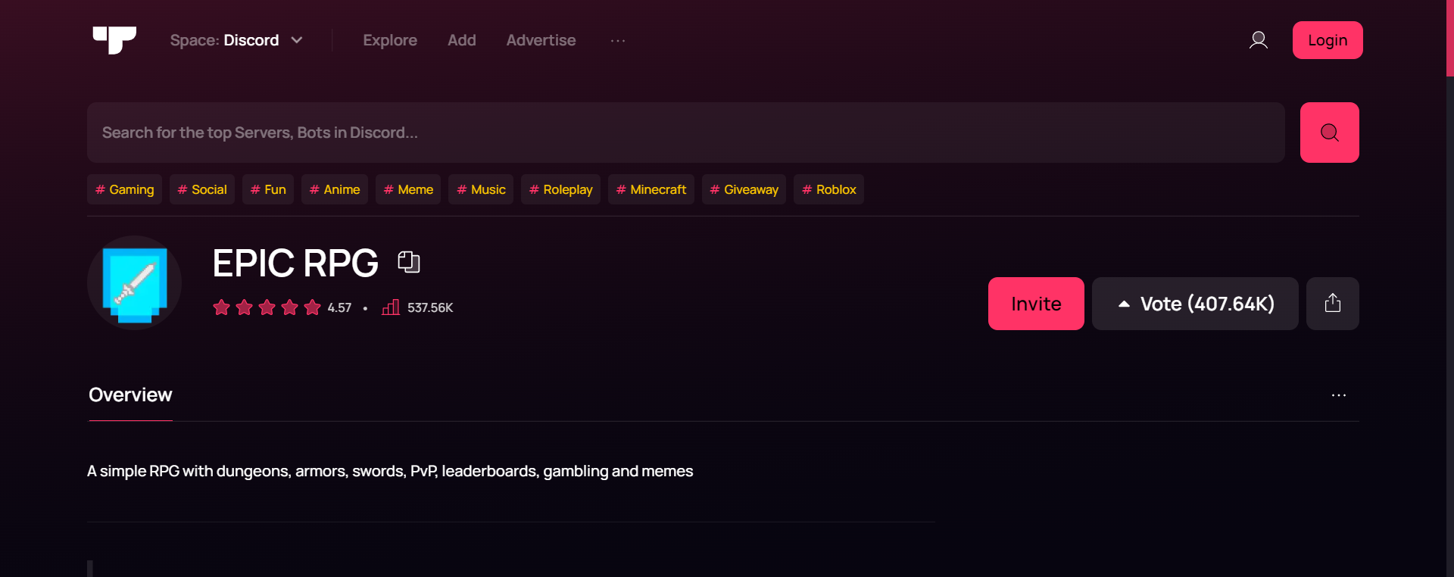This screenshot has width=1454, height=577.
Task: Open the navbar three-dot more menu
Action: (618, 40)
